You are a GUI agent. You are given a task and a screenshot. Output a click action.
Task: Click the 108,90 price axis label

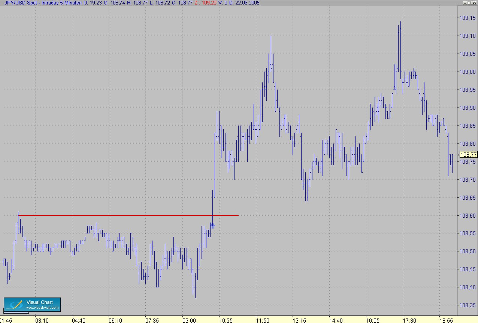pos(468,108)
